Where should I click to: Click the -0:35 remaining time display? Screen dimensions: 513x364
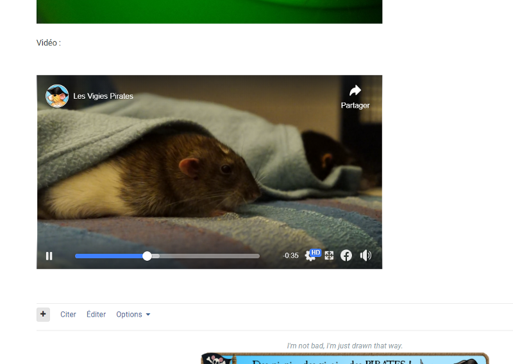(290, 256)
